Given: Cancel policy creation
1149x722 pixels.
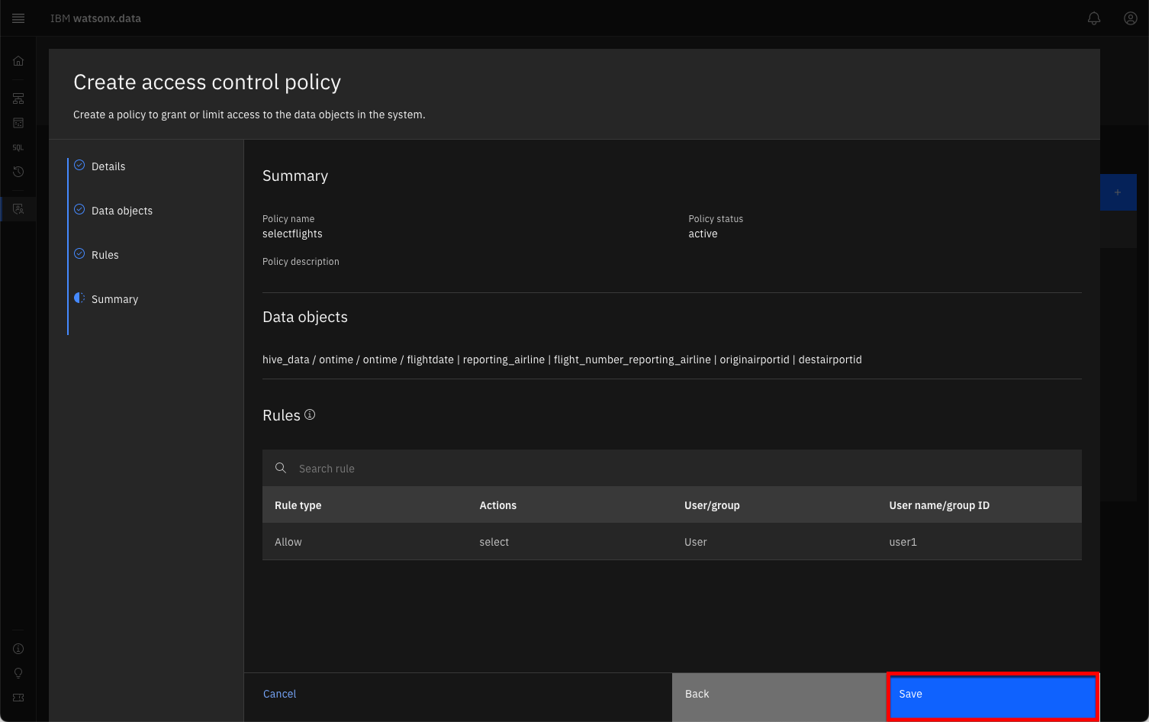Looking at the screenshot, I should pyautogui.click(x=279, y=694).
